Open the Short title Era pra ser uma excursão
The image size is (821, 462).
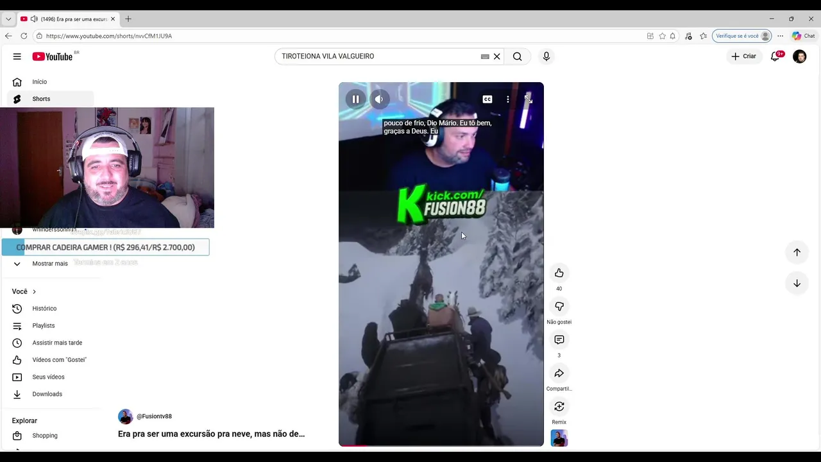tap(211, 434)
